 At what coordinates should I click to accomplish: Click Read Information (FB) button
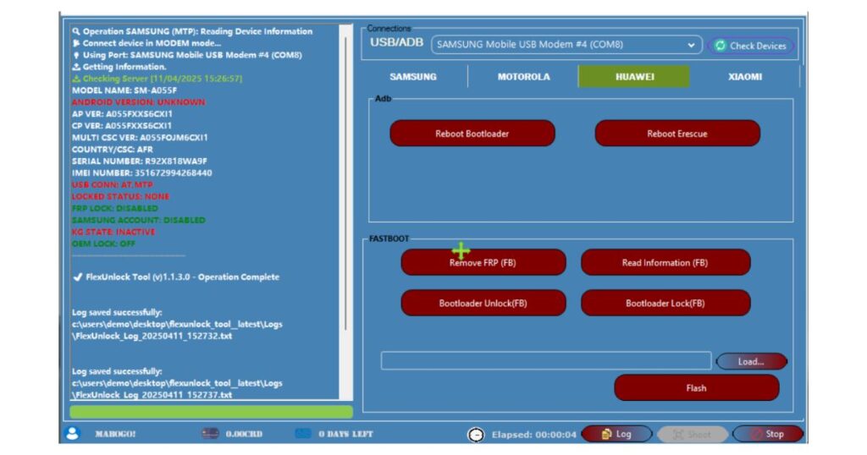coord(665,262)
